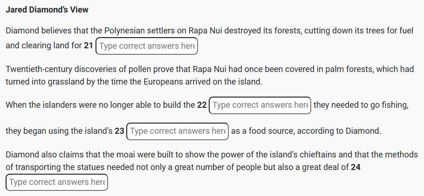This screenshot has height=196, width=424.
Task: Click the bold question number 23
Action: pos(119,131)
